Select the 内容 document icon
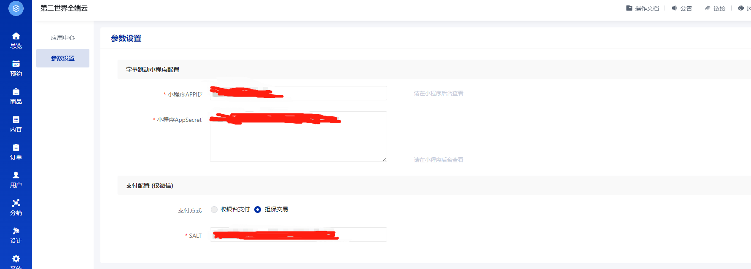Screen dimensions: 751x269 [x=16, y=119]
